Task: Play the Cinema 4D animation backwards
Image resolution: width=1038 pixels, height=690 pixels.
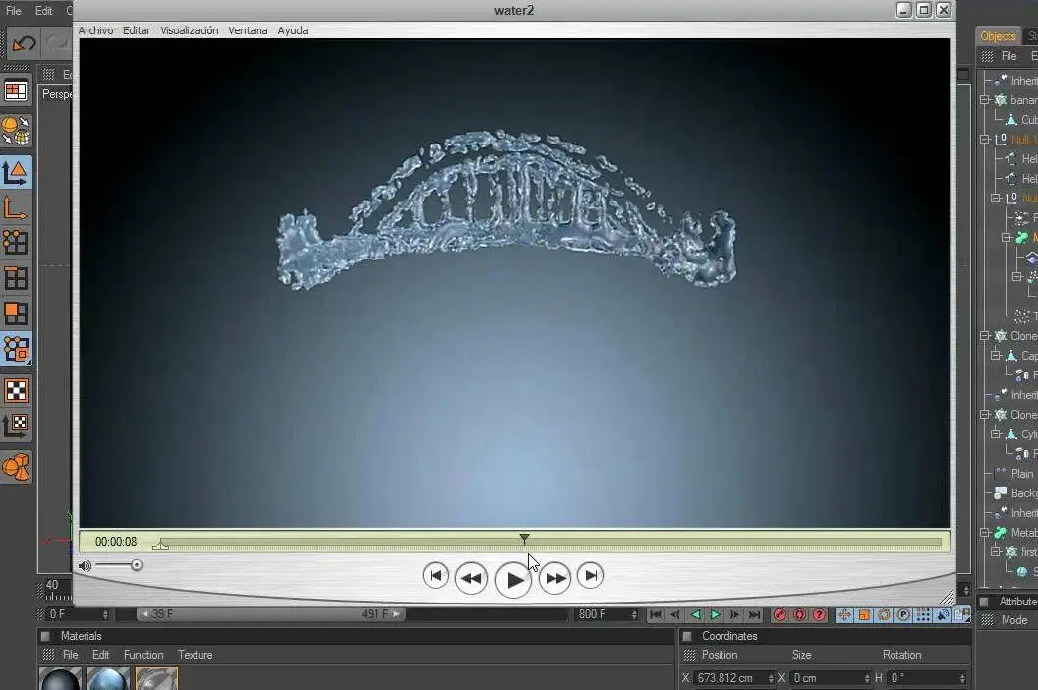Action: tap(695, 615)
